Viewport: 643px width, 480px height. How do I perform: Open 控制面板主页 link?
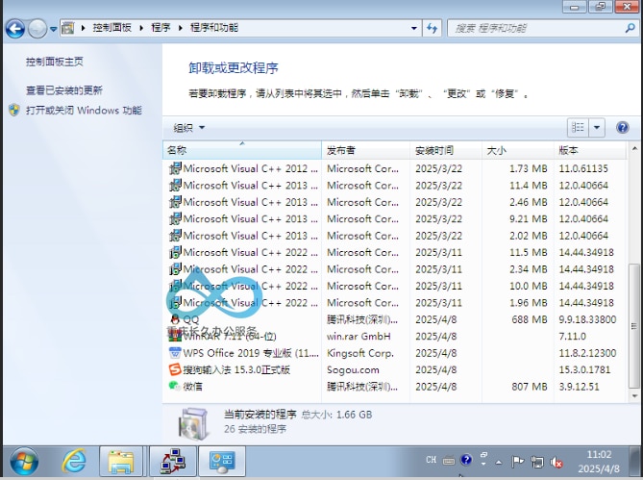click(55, 62)
